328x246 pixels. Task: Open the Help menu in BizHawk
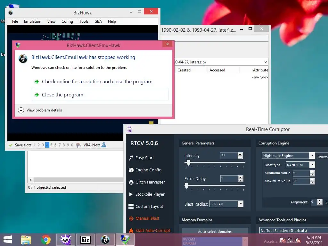112,21
